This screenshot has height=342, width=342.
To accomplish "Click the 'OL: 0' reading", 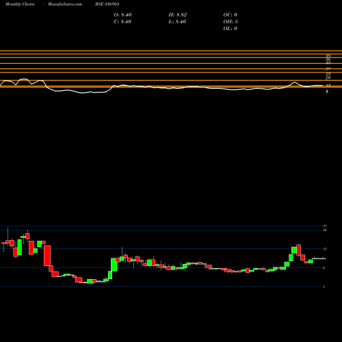I will (231, 29).
